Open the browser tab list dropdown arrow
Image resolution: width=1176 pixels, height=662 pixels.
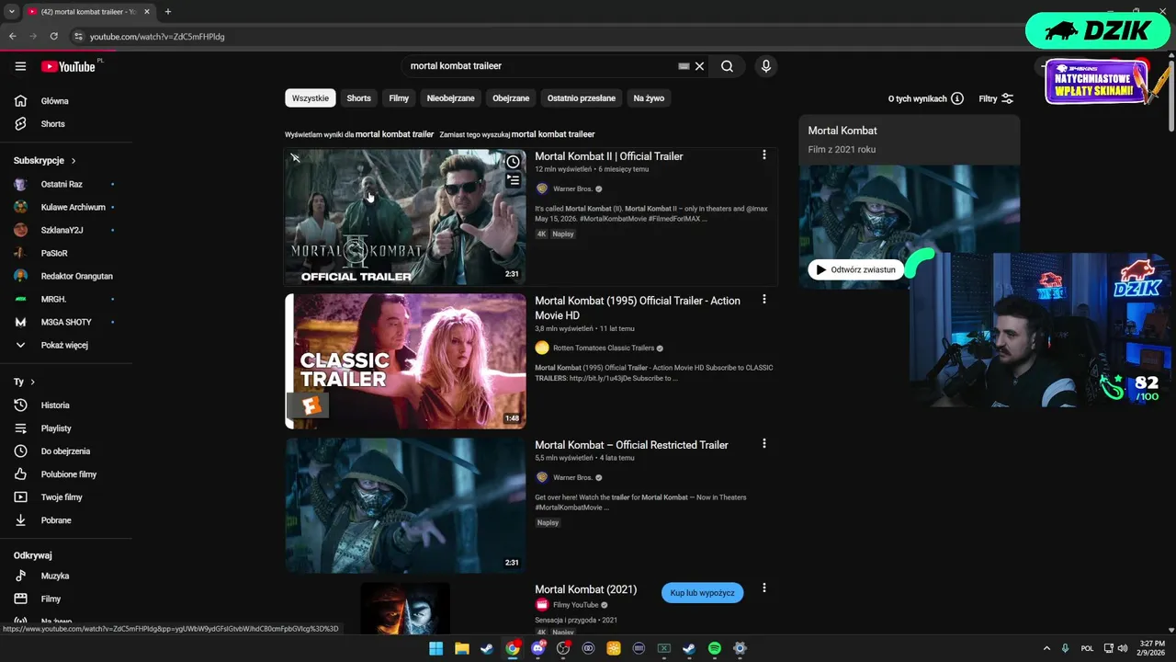[x=12, y=12]
